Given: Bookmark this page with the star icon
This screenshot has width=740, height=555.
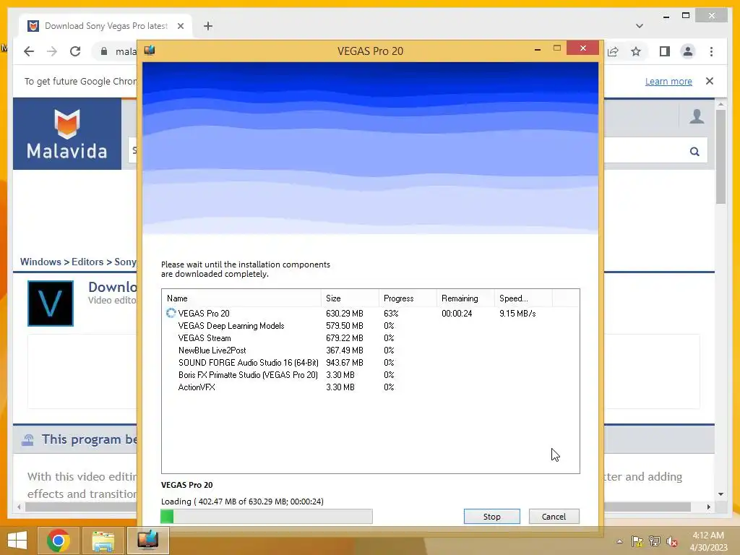Looking at the screenshot, I should (636, 51).
